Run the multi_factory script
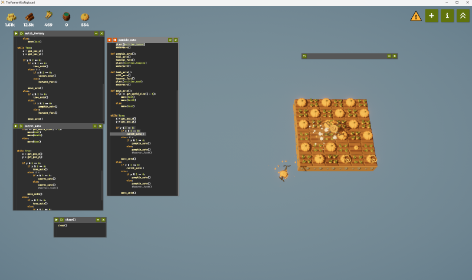This screenshot has width=472, height=280. click(x=17, y=34)
